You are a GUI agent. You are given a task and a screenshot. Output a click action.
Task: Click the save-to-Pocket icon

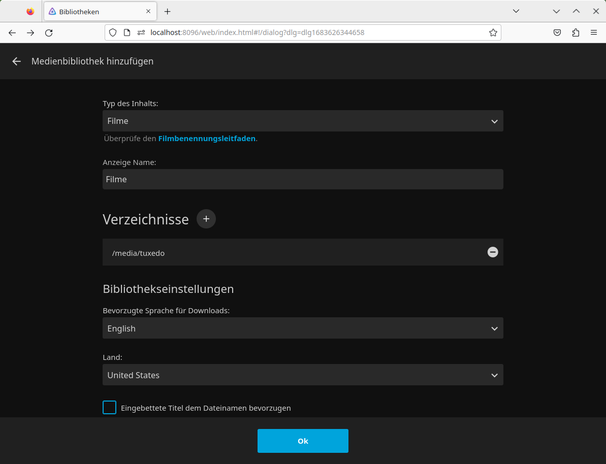pyautogui.click(x=557, y=32)
